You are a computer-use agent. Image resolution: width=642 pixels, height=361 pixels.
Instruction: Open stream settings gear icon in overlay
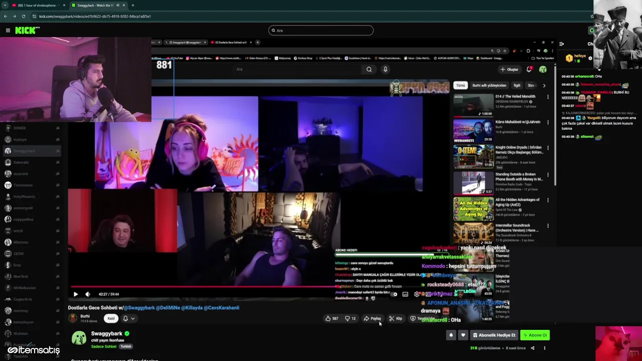[417, 294]
